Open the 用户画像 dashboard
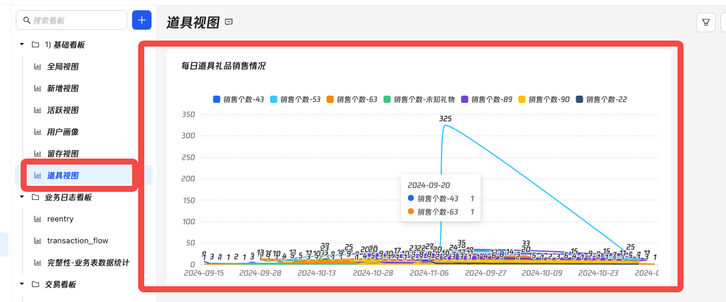The image size is (726, 302). pyautogui.click(x=62, y=132)
